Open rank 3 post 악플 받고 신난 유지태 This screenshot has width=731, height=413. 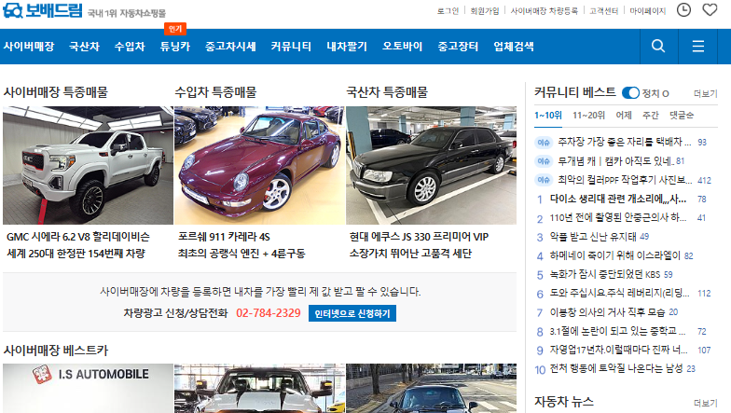tap(593, 237)
